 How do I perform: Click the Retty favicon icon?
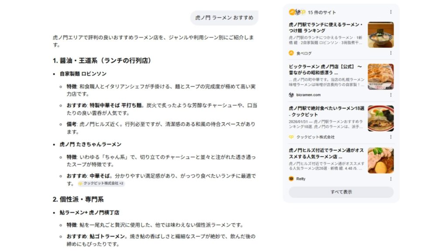[290, 179]
